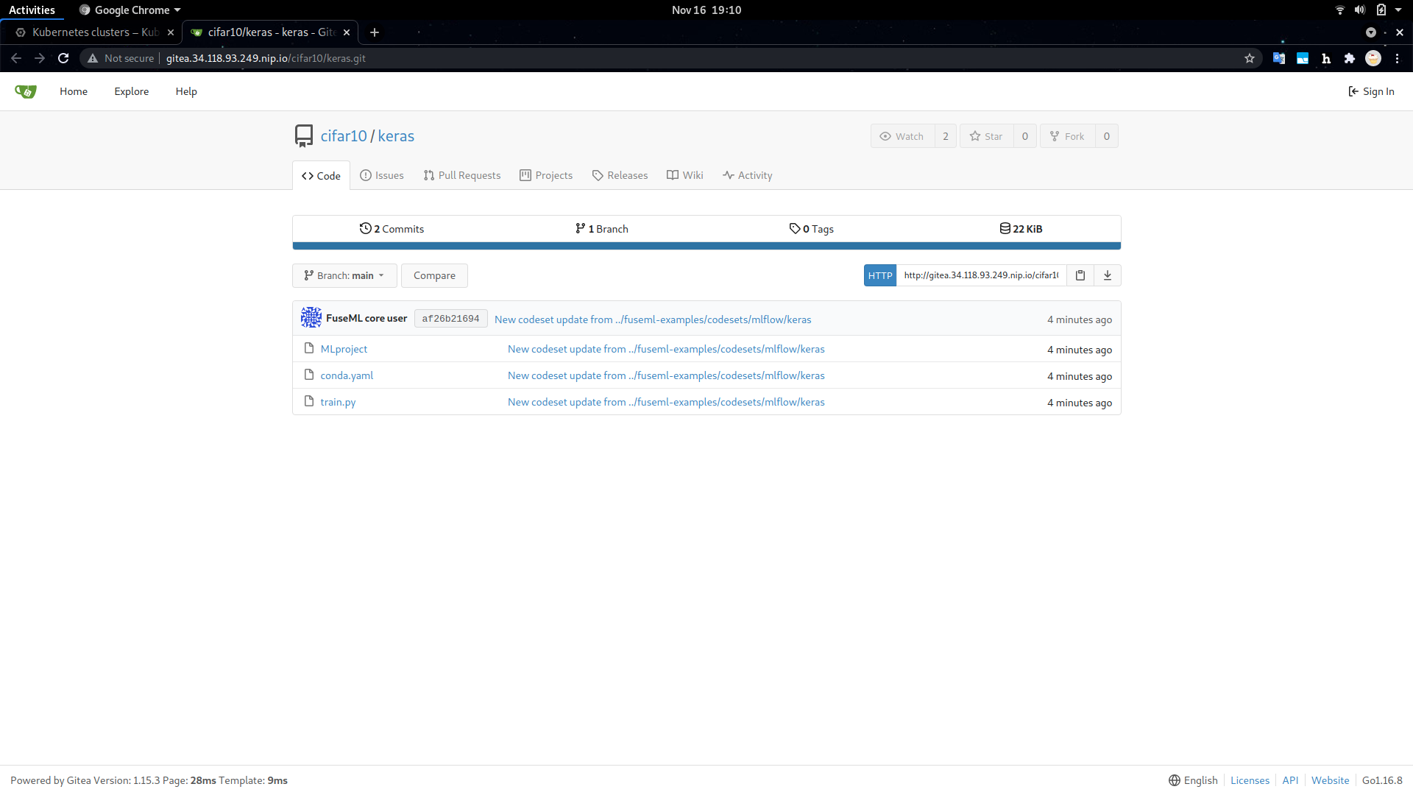Click FuseML core user avatar
The image size is (1413, 795).
(x=311, y=318)
